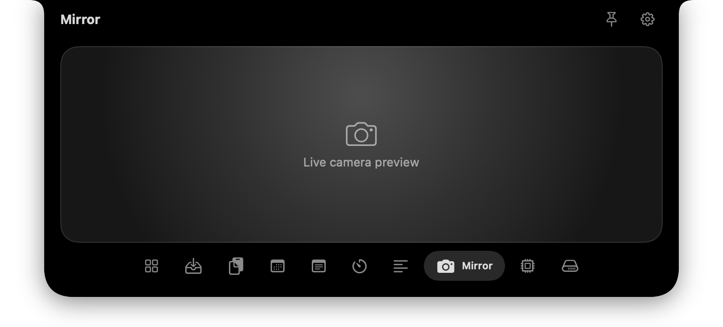Switch to the timer module
Viewport: 723px width, 327px height.
coord(359,266)
